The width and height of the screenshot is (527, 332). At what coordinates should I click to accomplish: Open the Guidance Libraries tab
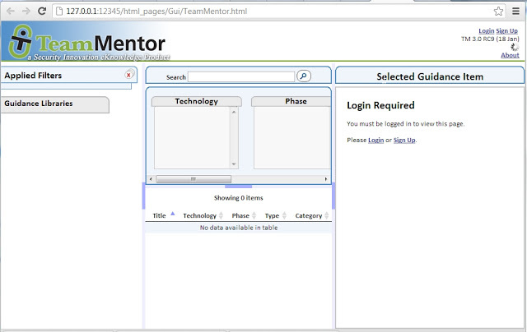(54, 104)
